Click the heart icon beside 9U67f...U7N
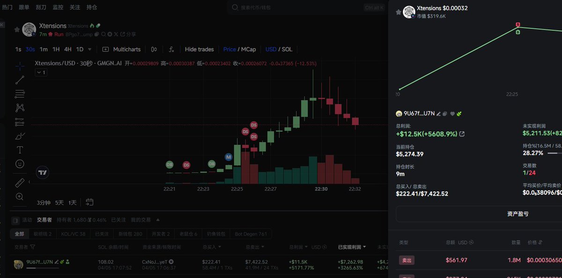 tap(452, 113)
